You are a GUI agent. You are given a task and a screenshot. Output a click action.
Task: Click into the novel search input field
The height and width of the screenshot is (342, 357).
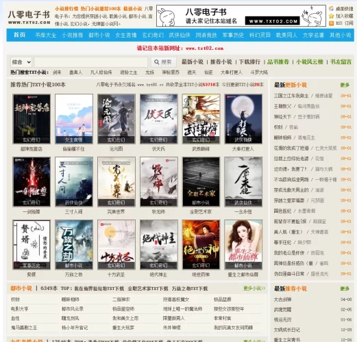coord(91,62)
